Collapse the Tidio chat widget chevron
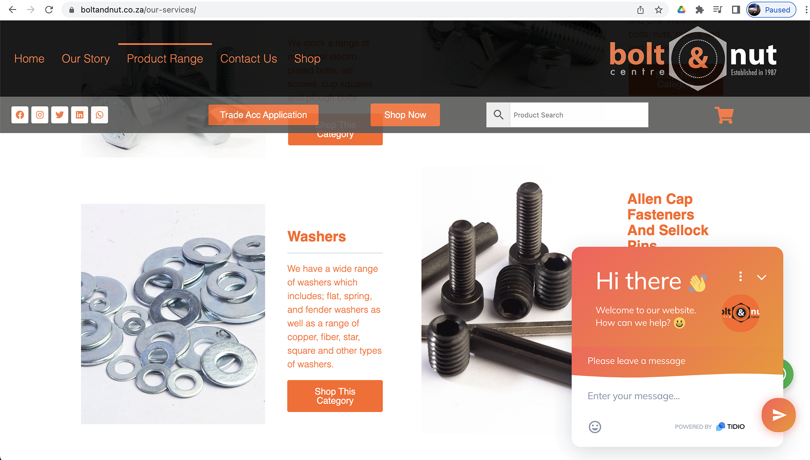 761,278
